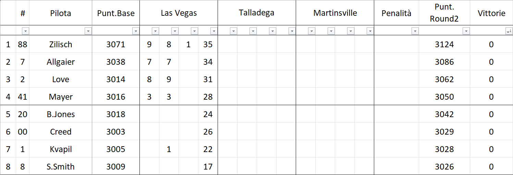Open the last filter dropdown under Martinsville
This screenshot has height=175, width=513.
click(370, 31)
